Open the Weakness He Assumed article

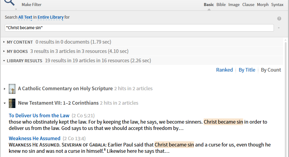coord(34,138)
